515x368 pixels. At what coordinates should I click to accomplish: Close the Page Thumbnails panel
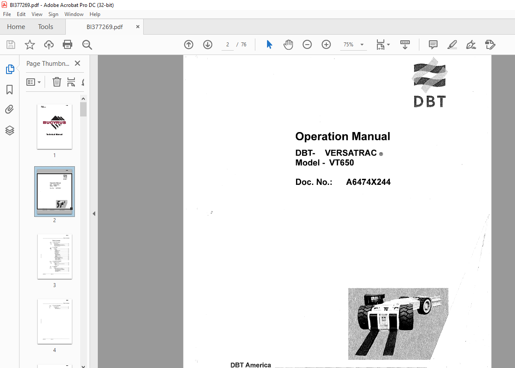(x=77, y=63)
